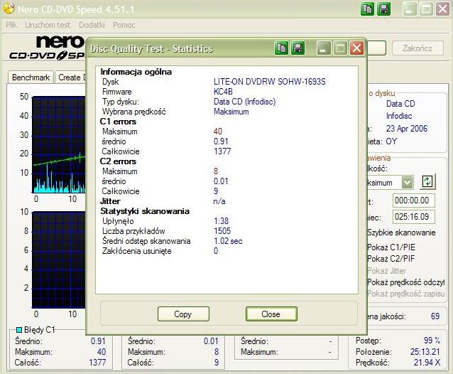The height and width of the screenshot is (374, 453).
Task: Click the disc type Data CD (Infodisc)
Action: 245,102
